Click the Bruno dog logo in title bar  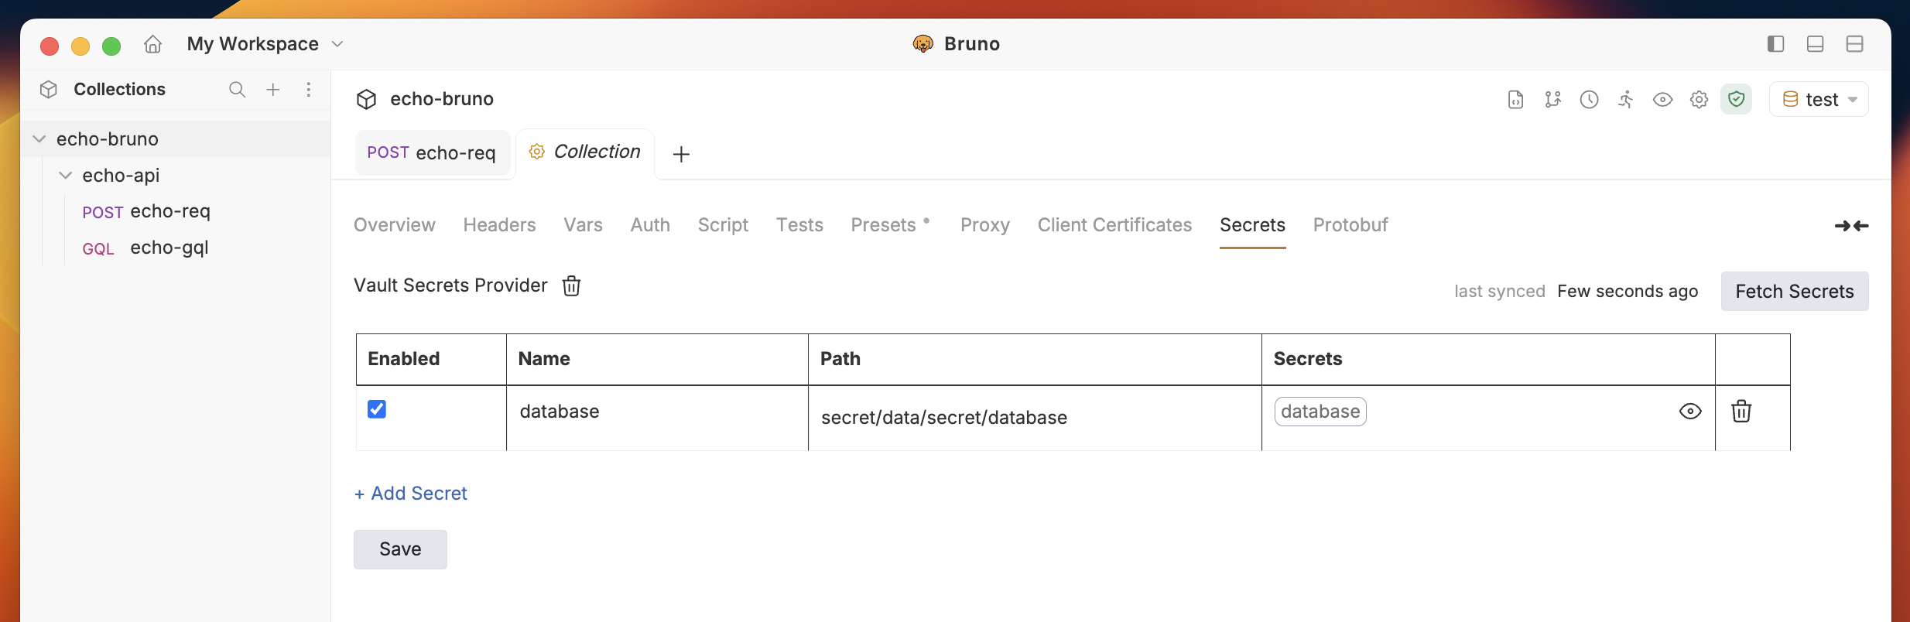pyautogui.click(x=923, y=44)
